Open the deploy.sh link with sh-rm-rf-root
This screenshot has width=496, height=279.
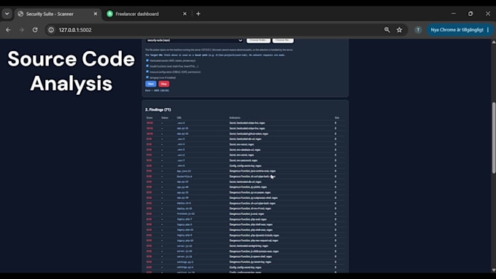185,208
